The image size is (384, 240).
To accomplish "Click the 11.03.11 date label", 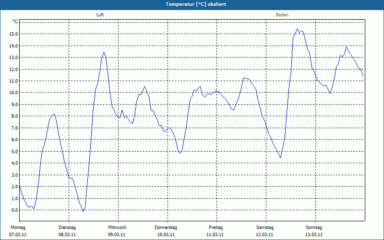I will [x=215, y=235].
